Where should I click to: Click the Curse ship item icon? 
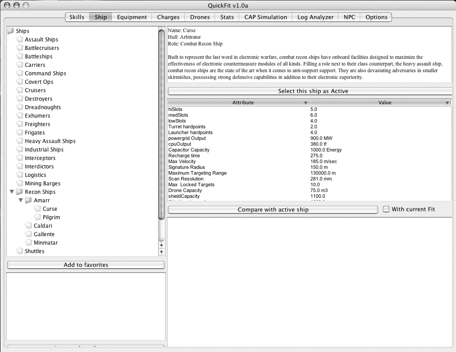(37, 209)
